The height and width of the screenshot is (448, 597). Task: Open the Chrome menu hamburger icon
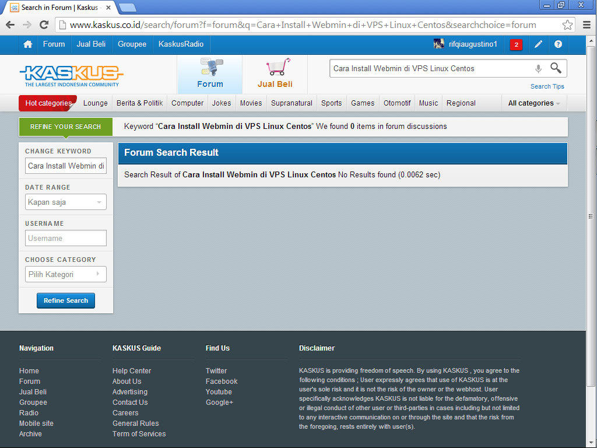pyautogui.click(x=587, y=24)
